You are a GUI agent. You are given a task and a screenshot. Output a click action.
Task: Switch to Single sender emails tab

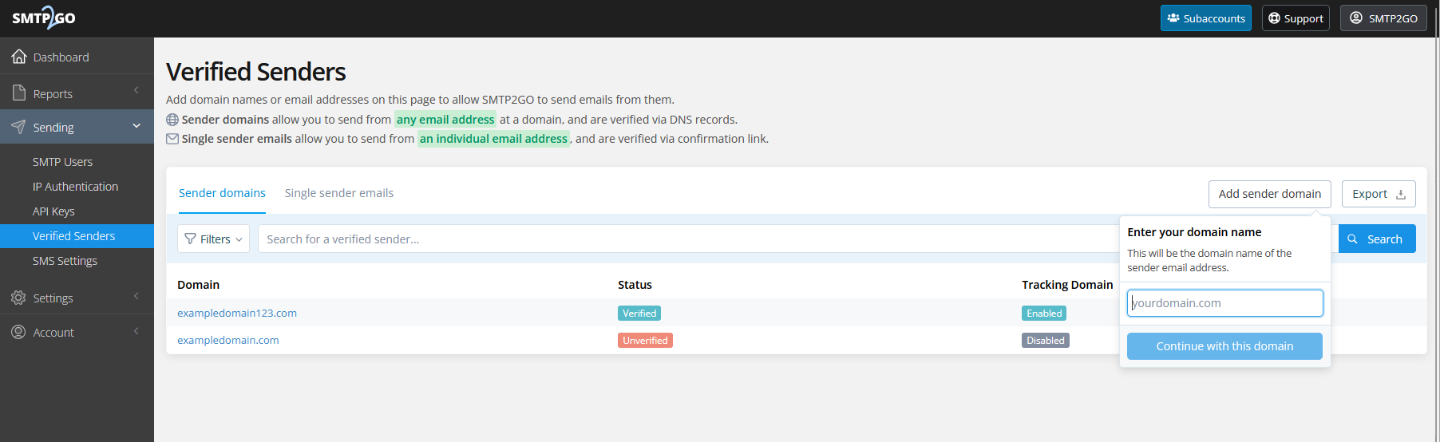pyautogui.click(x=338, y=193)
